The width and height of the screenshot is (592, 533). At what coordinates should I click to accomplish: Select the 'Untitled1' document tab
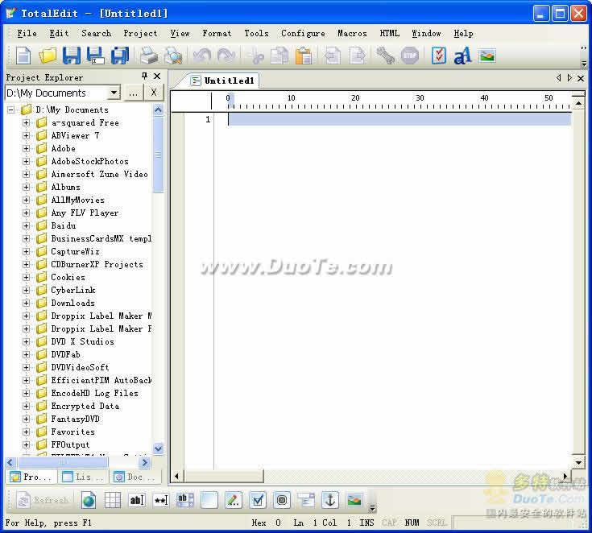point(223,81)
